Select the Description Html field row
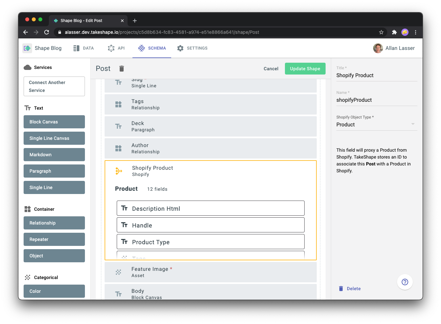The width and height of the screenshot is (441, 324). coord(210,208)
